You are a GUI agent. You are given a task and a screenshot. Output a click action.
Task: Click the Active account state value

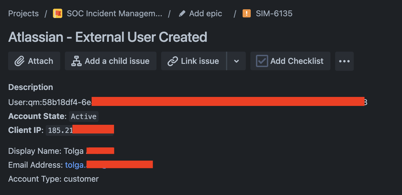(84, 116)
